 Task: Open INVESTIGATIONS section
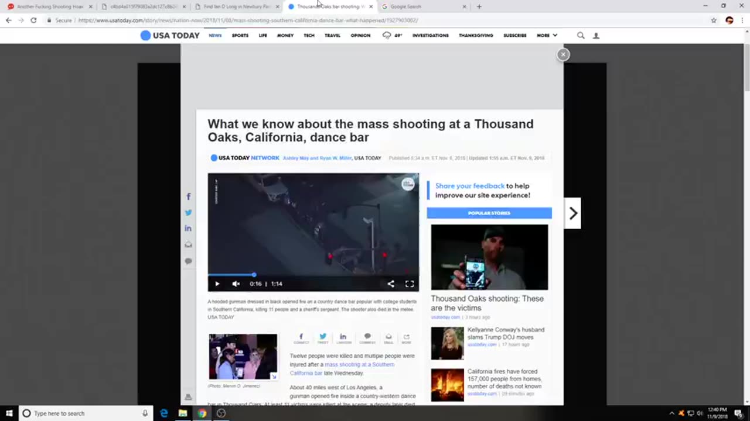430,36
